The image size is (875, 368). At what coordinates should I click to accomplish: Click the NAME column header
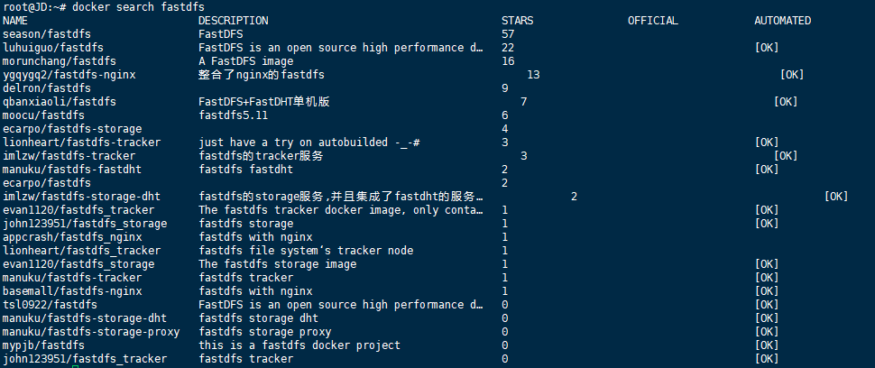click(15, 21)
